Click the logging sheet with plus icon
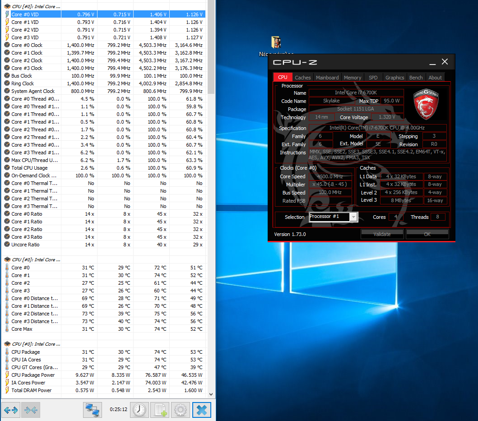This screenshot has width=478, height=421. click(160, 410)
